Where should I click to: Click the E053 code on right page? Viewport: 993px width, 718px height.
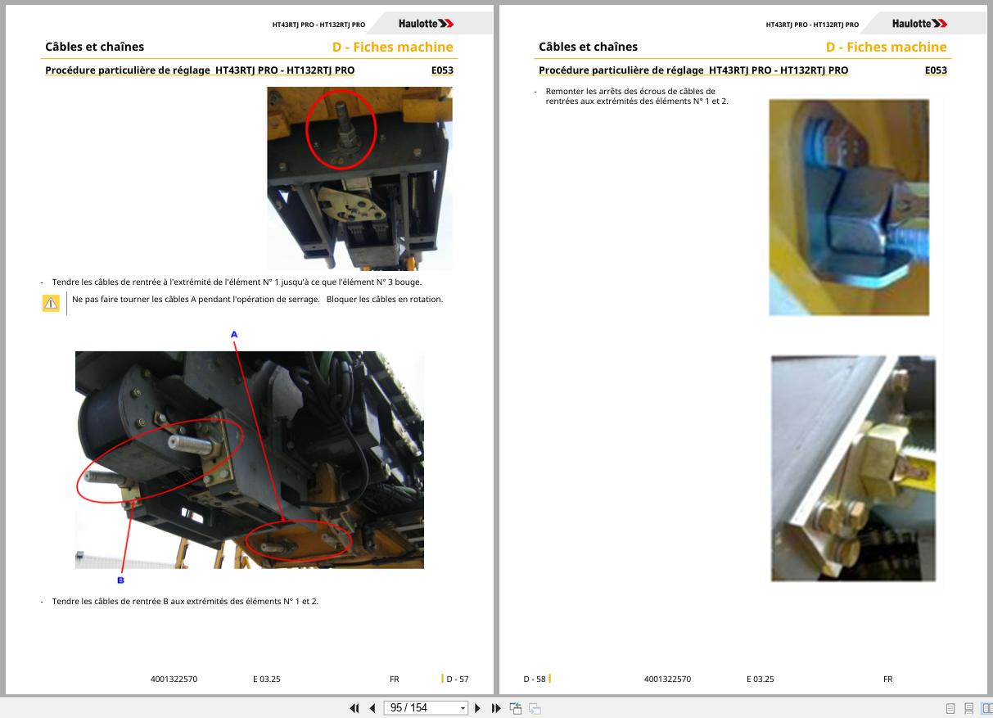936,70
